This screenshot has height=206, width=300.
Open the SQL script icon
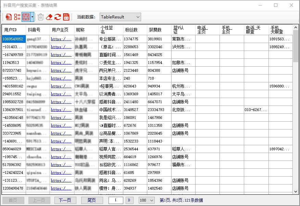point(66,17)
